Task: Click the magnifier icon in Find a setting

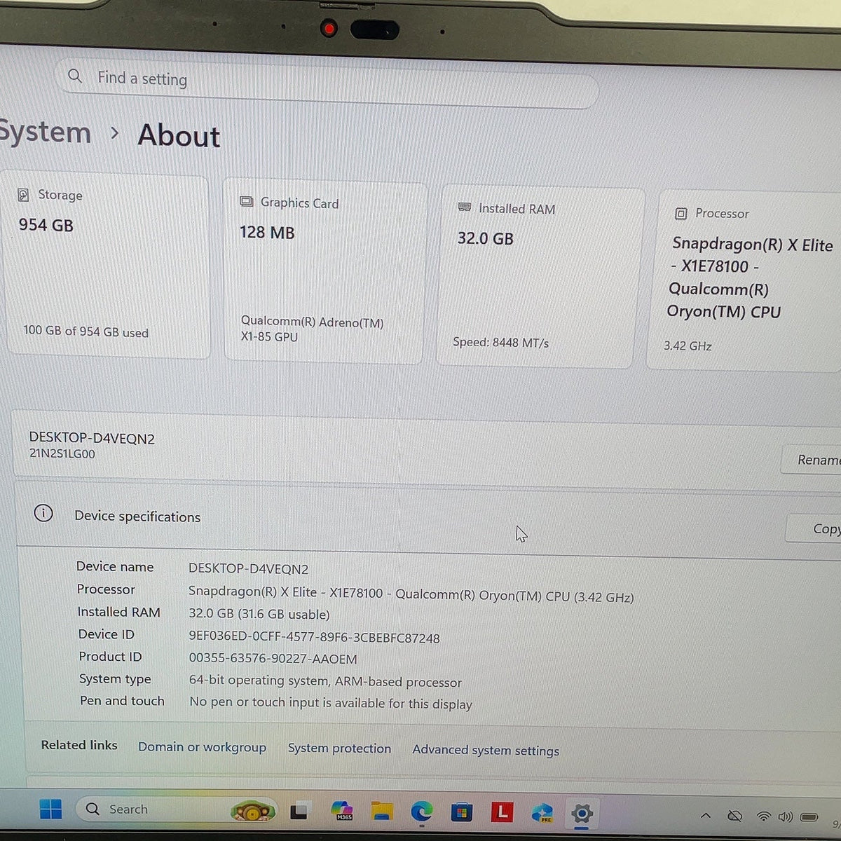Action: [x=75, y=76]
